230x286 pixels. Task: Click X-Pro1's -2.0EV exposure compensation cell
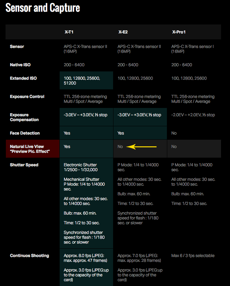[x=193, y=115]
